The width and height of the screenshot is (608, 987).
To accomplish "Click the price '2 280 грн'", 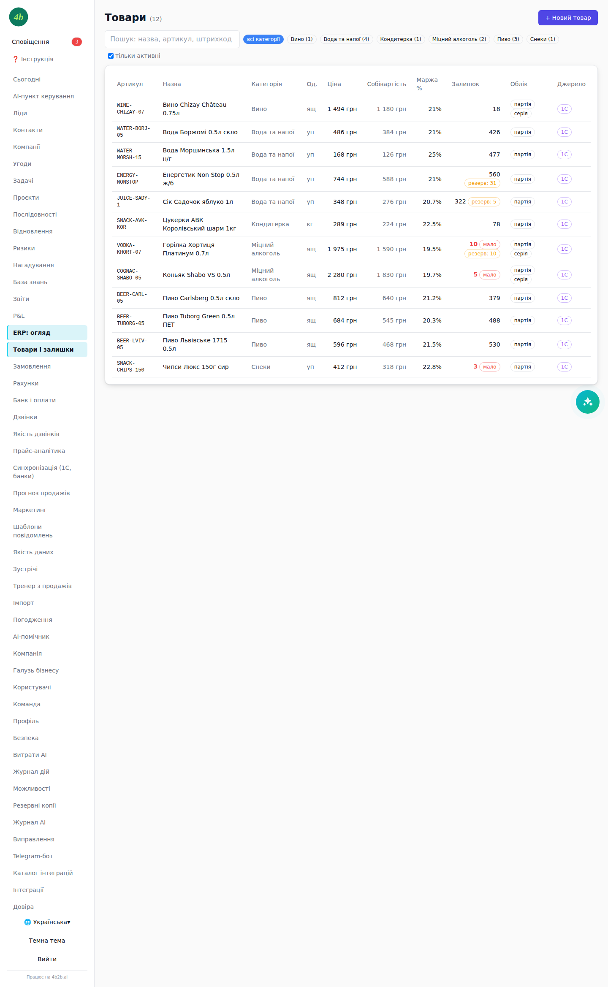I will tap(342, 275).
